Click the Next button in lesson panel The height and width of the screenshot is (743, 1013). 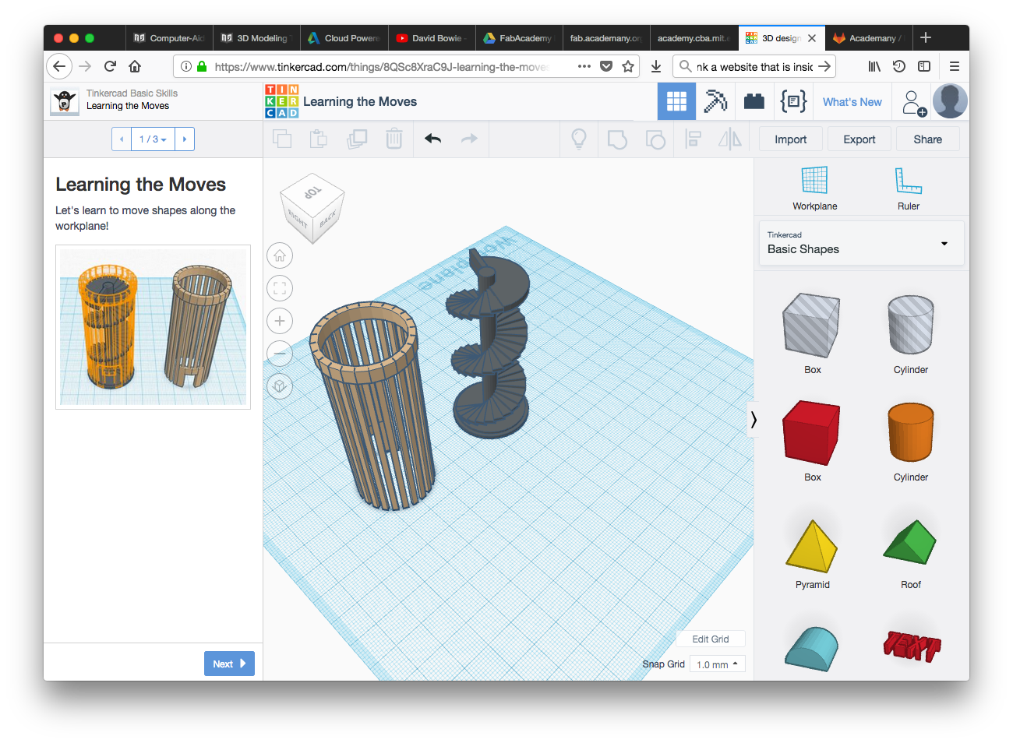point(229,664)
